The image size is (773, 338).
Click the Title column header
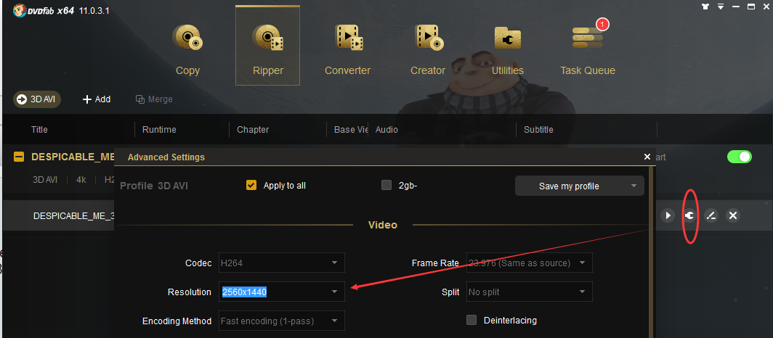tap(39, 130)
